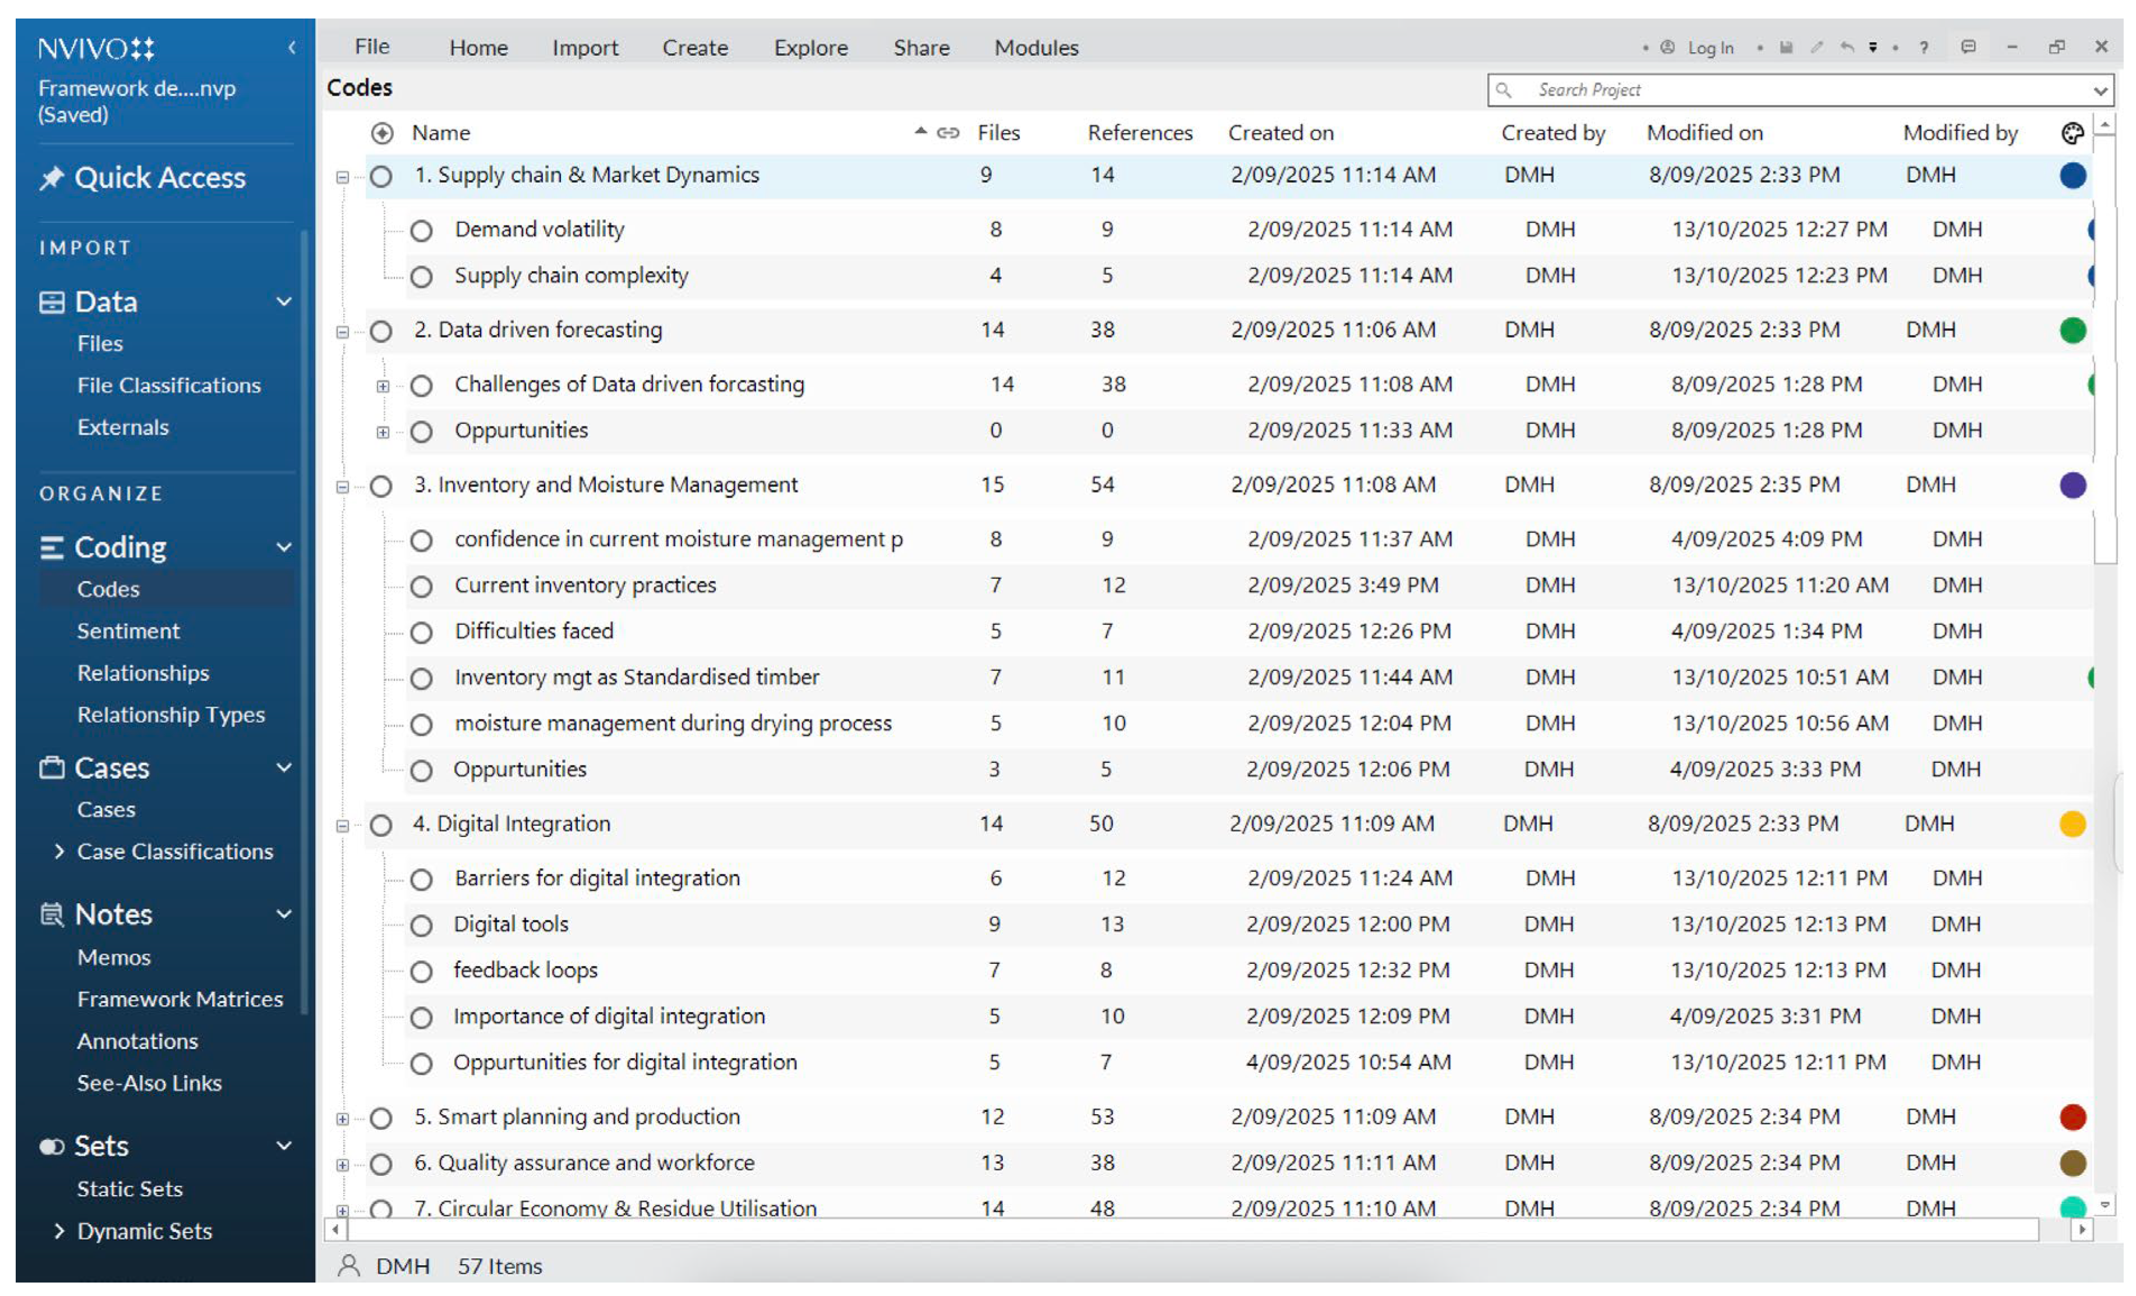The image size is (2136, 1296).
Task: Click the save project icon
Action: [x=1786, y=48]
